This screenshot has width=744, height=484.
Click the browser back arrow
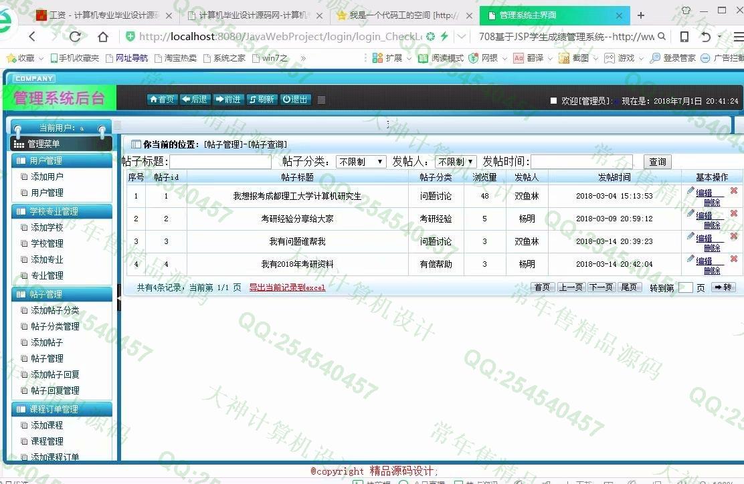click(x=32, y=37)
